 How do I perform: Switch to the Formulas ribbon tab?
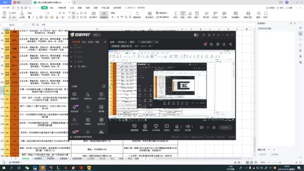coord(72,8)
